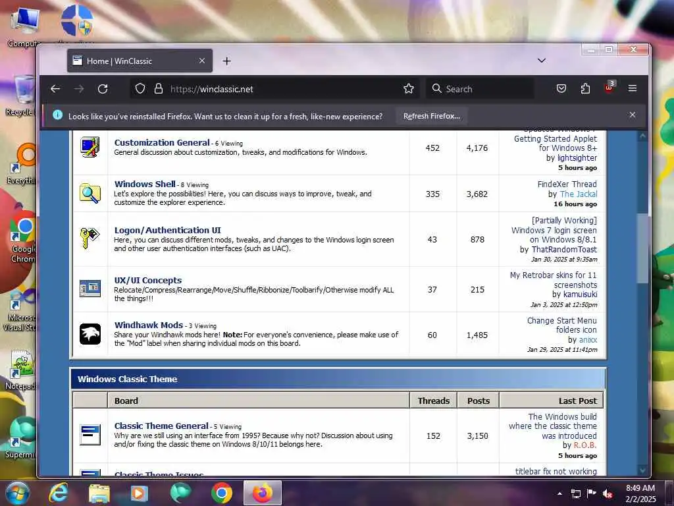Select the Home | WinClassic tab
The height and width of the screenshot is (506, 674).
point(140,61)
